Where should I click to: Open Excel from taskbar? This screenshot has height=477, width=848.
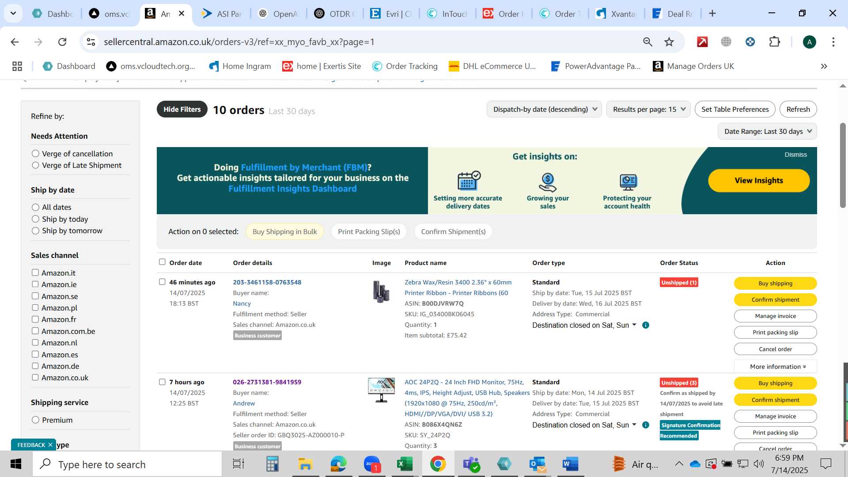point(405,464)
